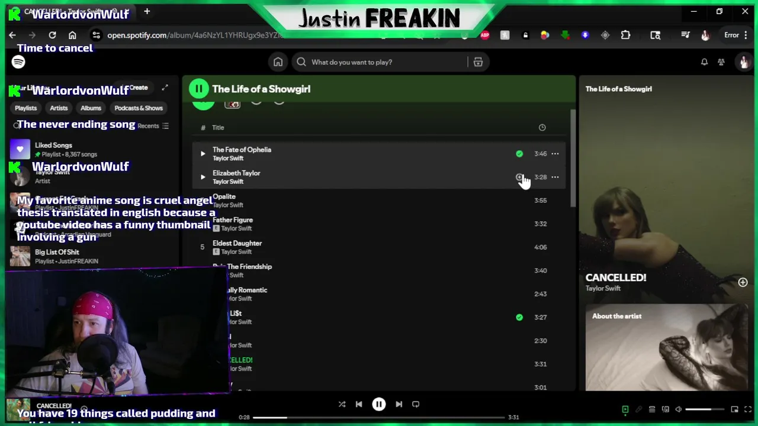Open the ABP extension icon
The width and height of the screenshot is (758, 426).
(x=485, y=35)
